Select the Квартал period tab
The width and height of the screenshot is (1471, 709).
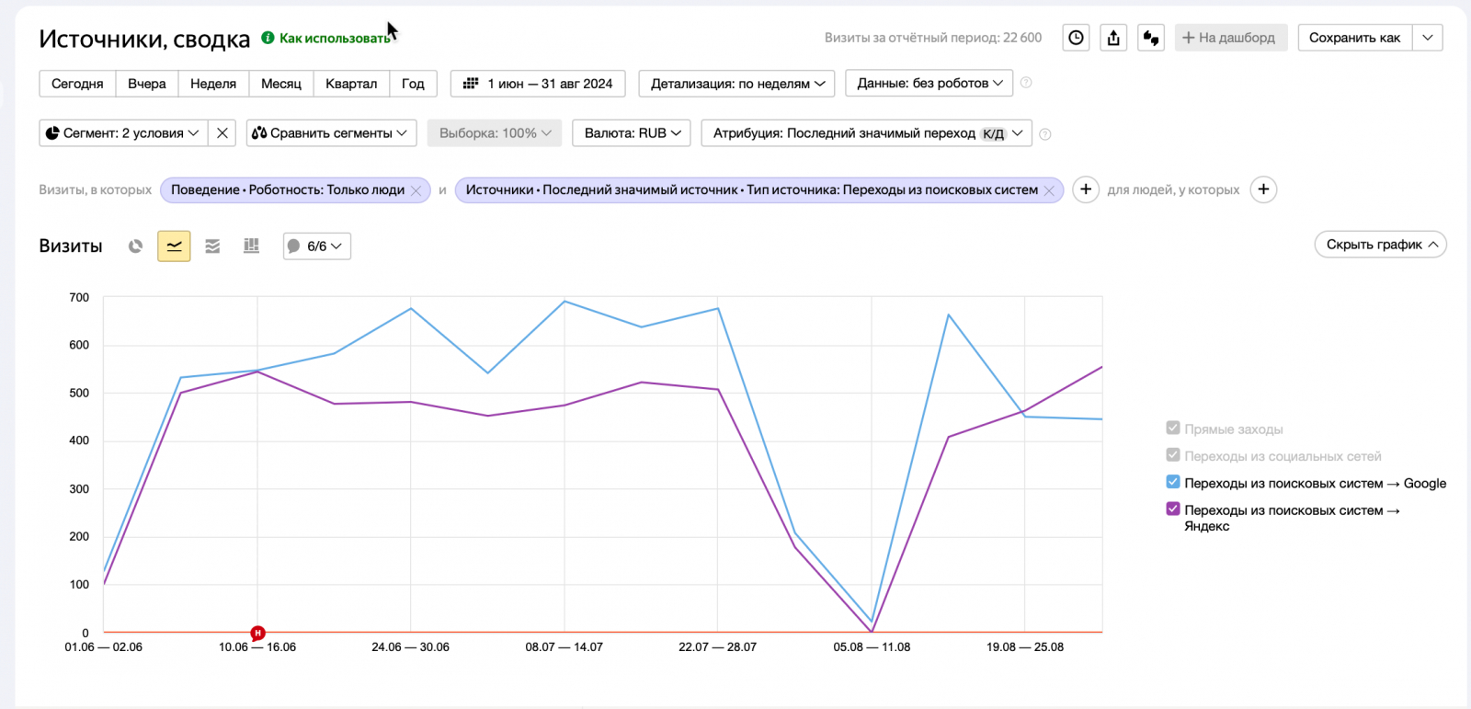click(351, 84)
